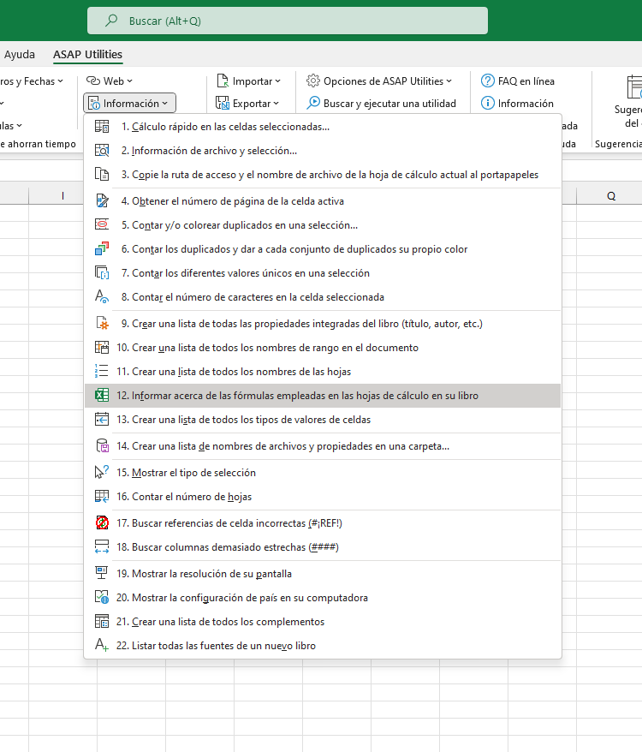Select Mostrar el tipo de selección

[323, 473]
